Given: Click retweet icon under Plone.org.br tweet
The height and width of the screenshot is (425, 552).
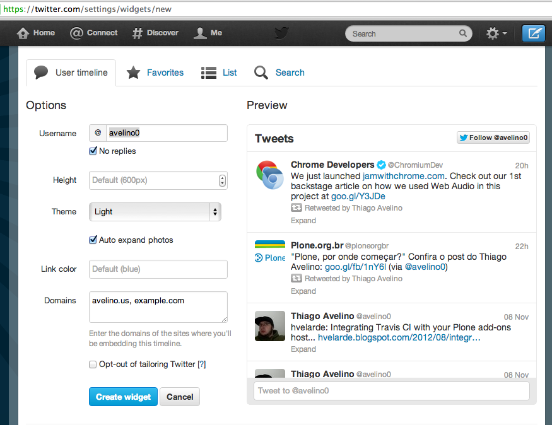Looking at the screenshot, I should (x=297, y=279).
